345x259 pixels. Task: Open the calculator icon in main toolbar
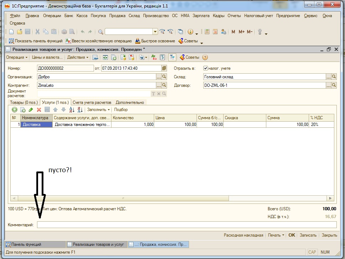click(207, 32)
